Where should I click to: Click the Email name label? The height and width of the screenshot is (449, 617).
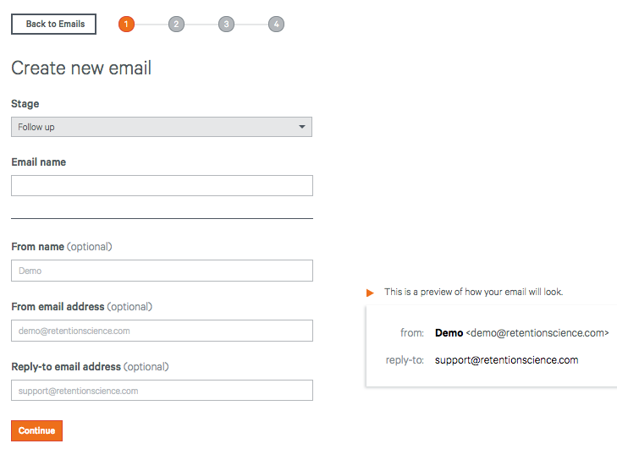[x=39, y=162]
